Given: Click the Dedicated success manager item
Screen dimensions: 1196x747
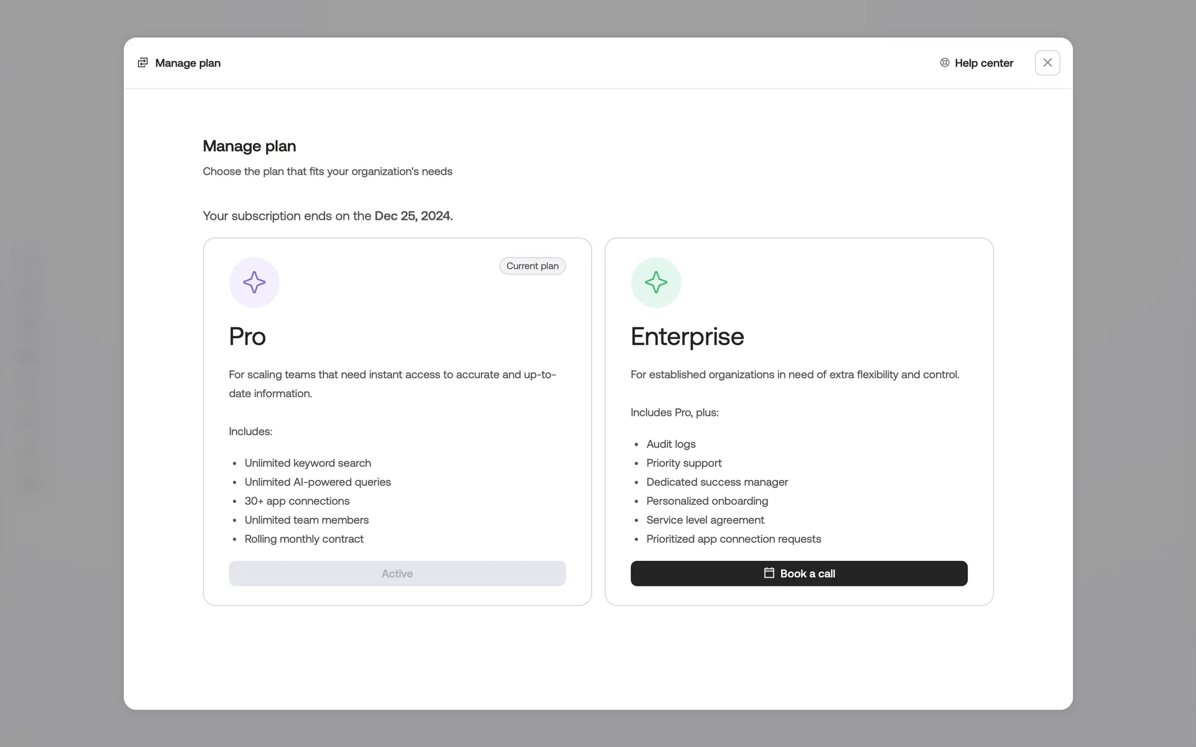Looking at the screenshot, I should point(717,482).
